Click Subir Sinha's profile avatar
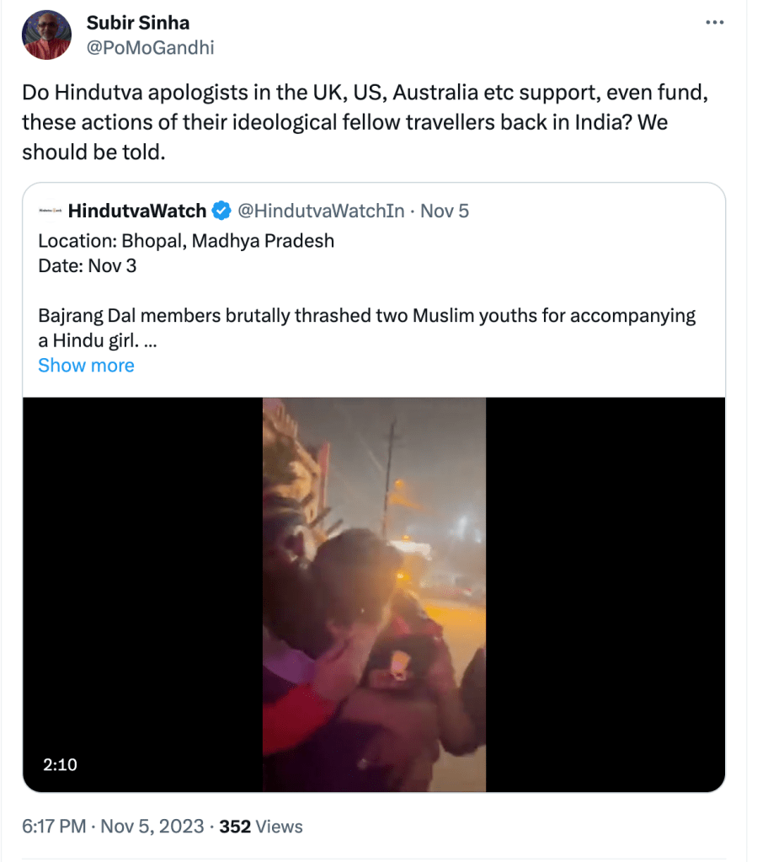The image size is (768, 862). [x=46, y=35]
